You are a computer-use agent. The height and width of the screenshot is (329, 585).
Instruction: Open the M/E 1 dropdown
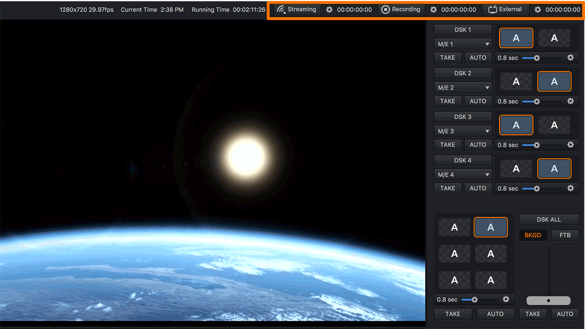tap(463, 44)
